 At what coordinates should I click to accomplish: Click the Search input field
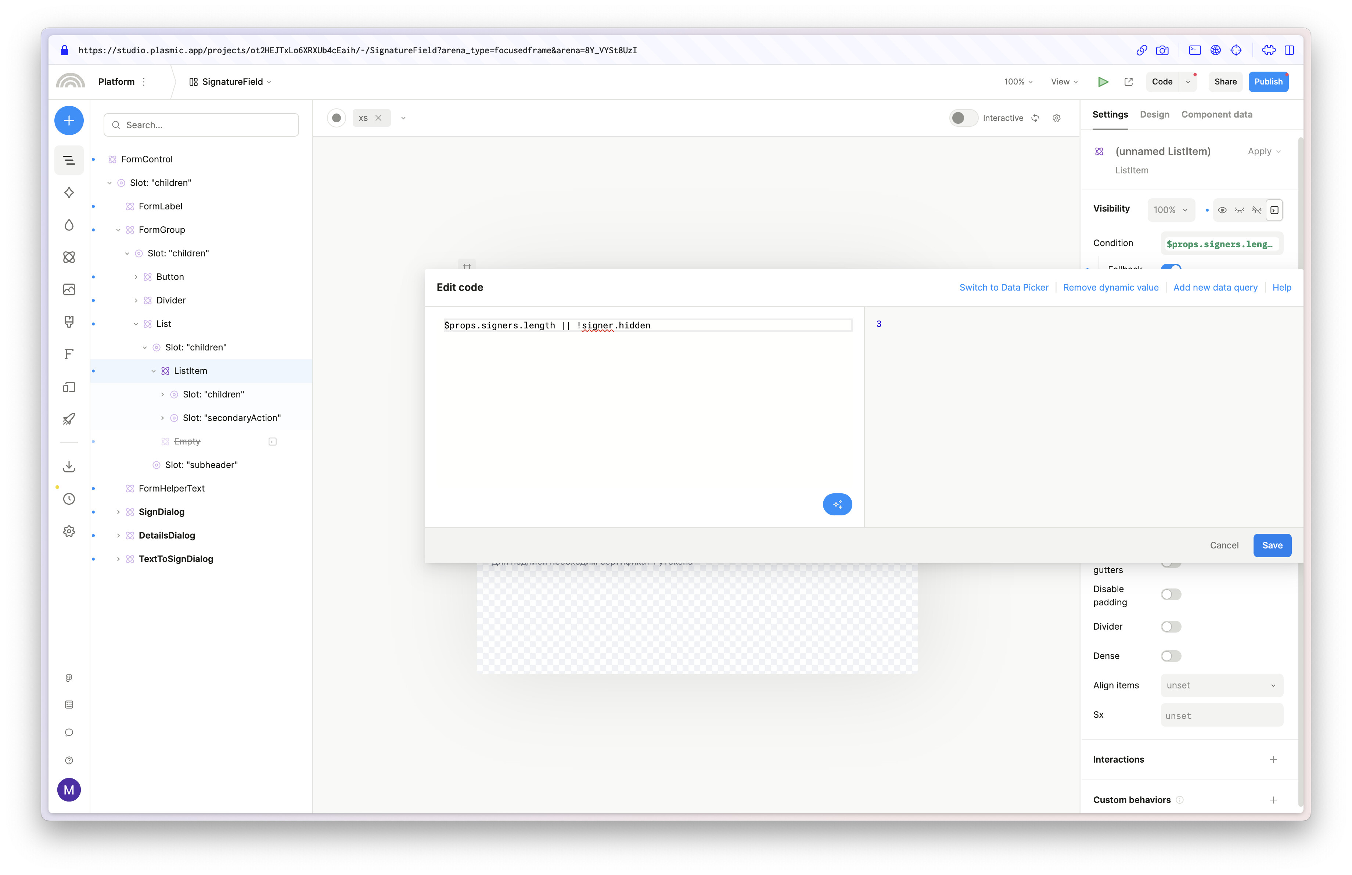(202, 125)
